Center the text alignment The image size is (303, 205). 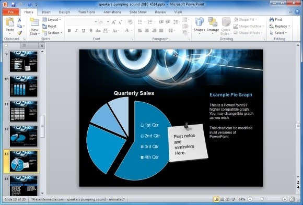pos(147,30)
